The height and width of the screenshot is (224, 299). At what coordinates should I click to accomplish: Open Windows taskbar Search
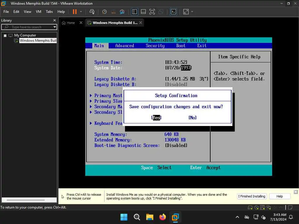coord(137,217)
